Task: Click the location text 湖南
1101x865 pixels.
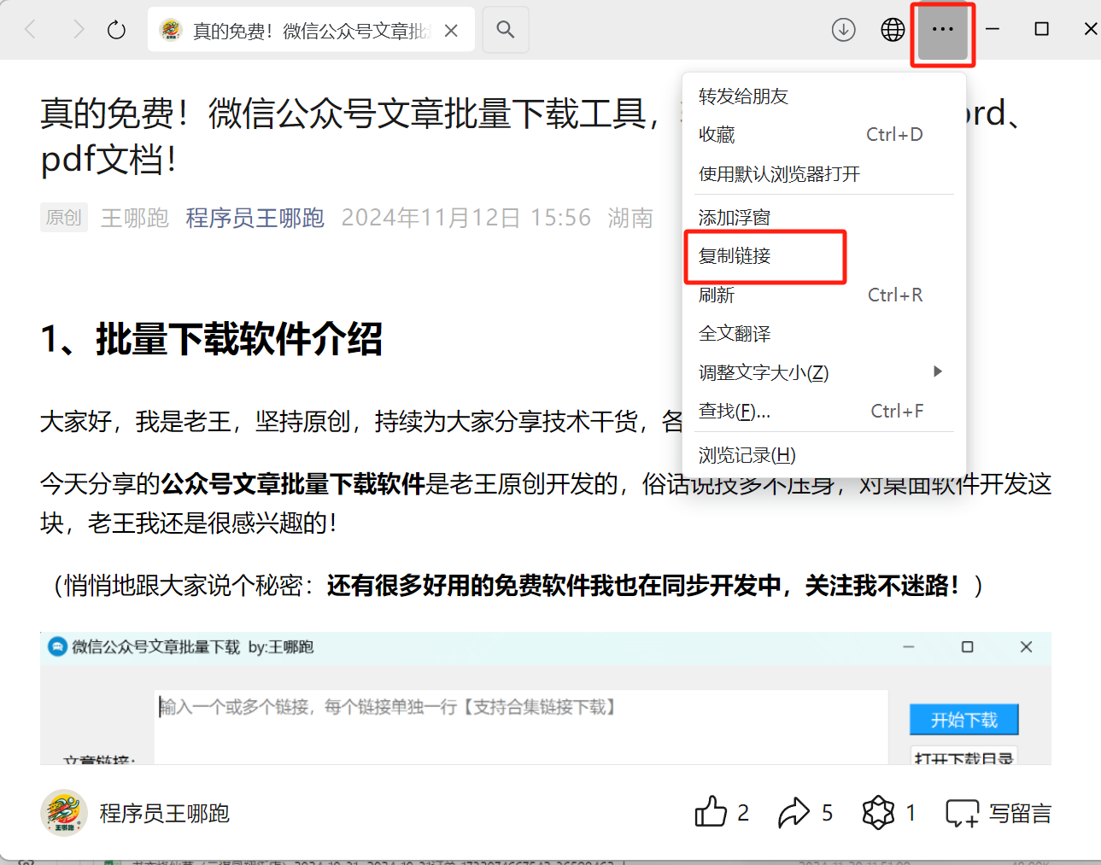Action: click(630, 218)
